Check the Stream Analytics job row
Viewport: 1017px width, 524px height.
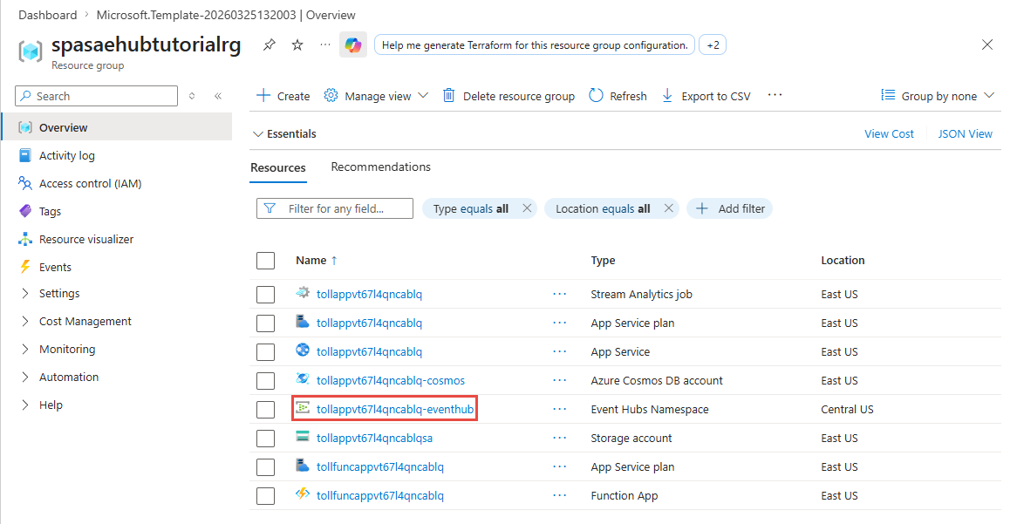[x=265, y=295]
